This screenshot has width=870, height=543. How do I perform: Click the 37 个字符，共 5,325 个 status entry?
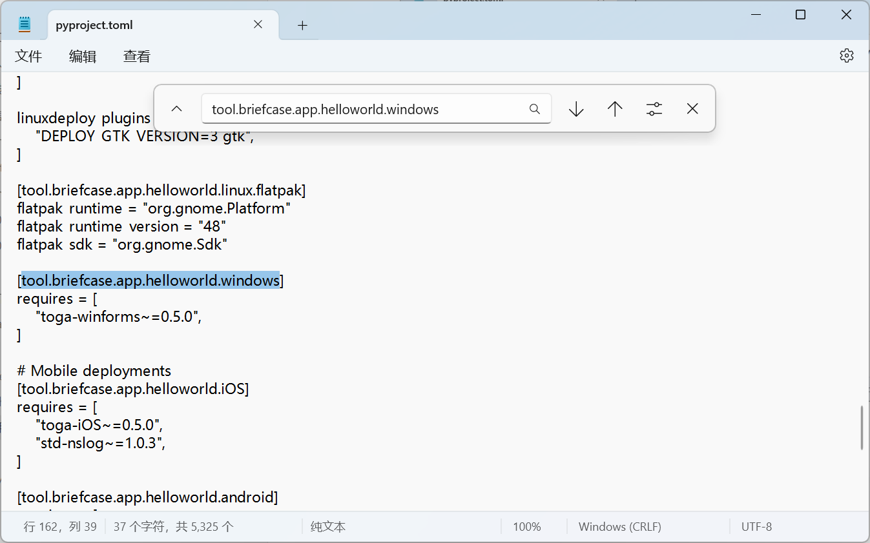(x=174, y=527)
